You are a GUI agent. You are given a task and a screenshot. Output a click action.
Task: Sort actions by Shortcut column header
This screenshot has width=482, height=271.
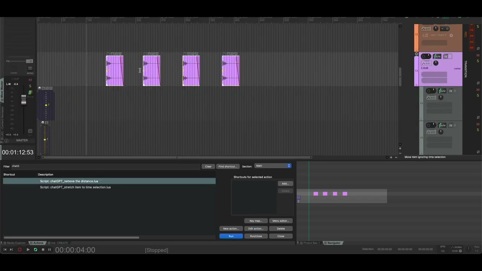coord(9,175)
